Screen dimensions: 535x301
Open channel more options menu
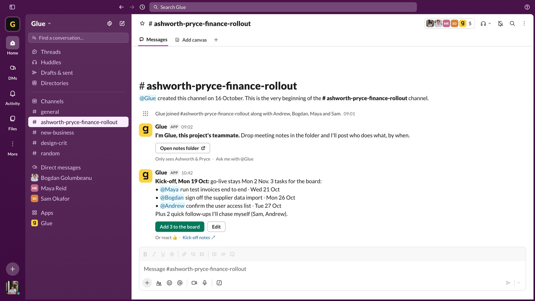(x=524, y=23)
